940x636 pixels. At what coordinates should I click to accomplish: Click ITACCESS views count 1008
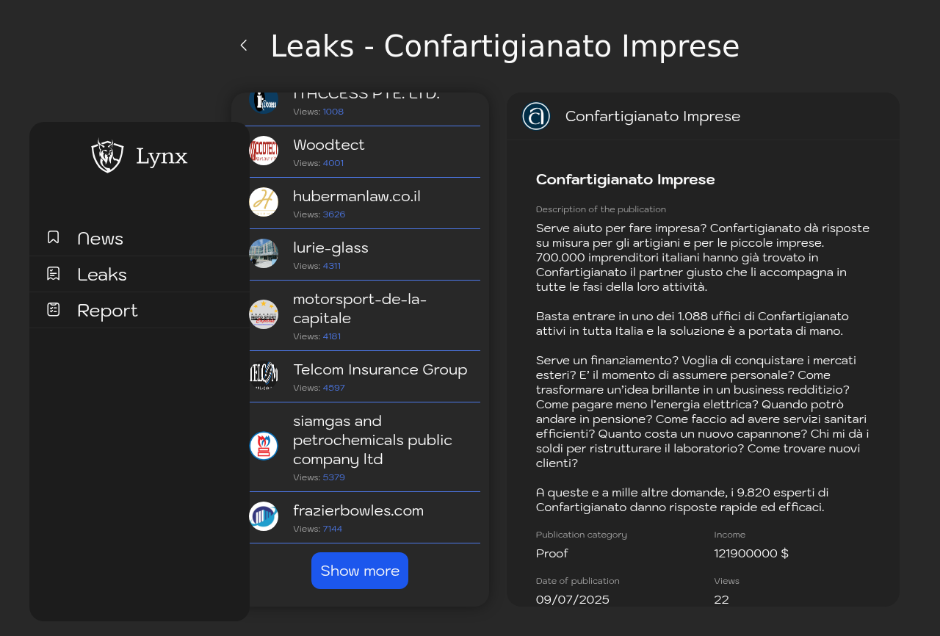pyautogui.click(x=333, y=112)
